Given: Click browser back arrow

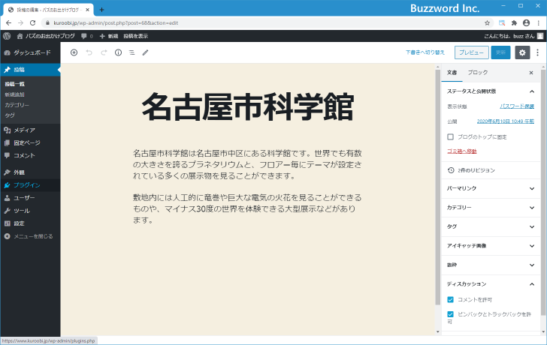Looking at the screenshot, I should click(9, 23).
